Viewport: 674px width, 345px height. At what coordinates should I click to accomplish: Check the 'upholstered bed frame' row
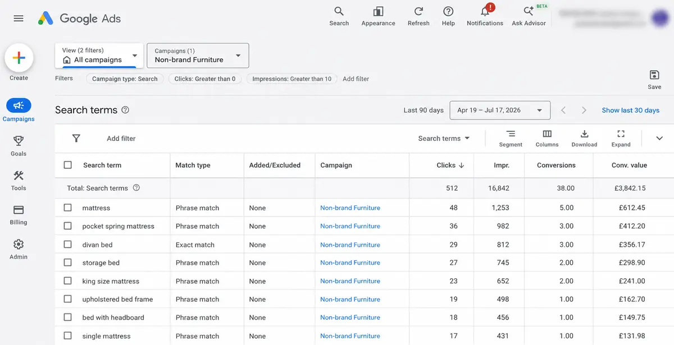pos(68,299)
